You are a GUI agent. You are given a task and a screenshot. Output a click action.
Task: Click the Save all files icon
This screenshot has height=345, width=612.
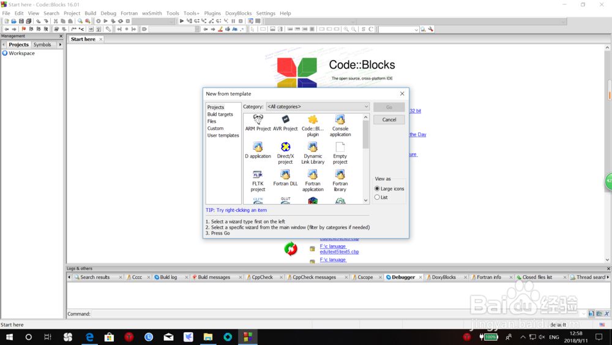click(29, 21)
